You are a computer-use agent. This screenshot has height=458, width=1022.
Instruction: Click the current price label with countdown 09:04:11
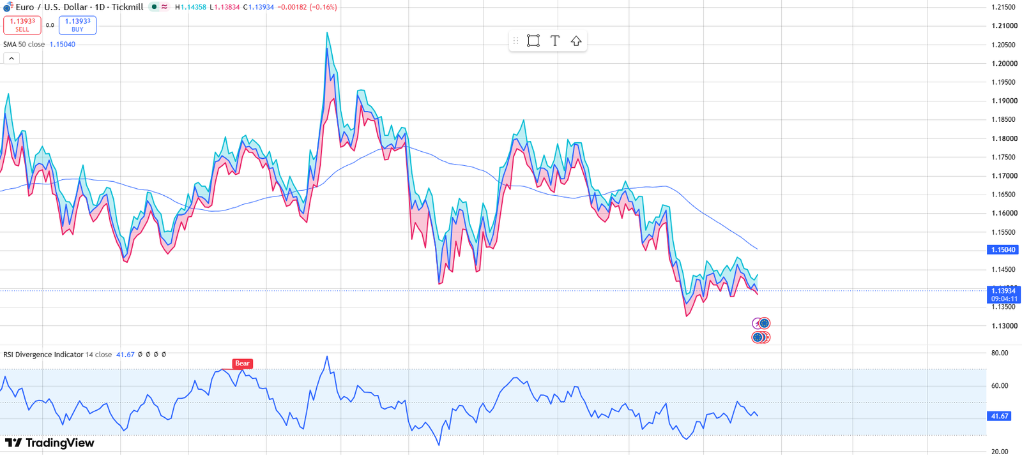click(x=1003, y=295)
